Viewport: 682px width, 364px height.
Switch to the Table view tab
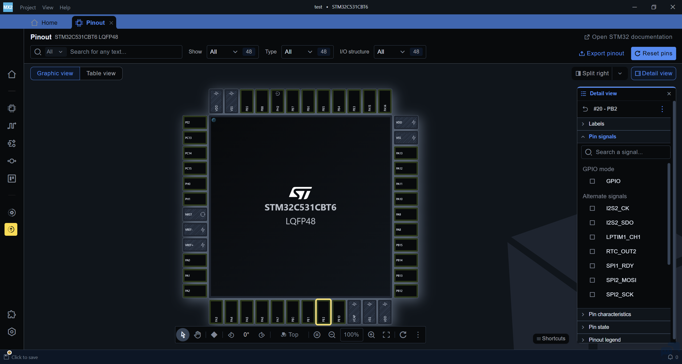tap(101, 73)
